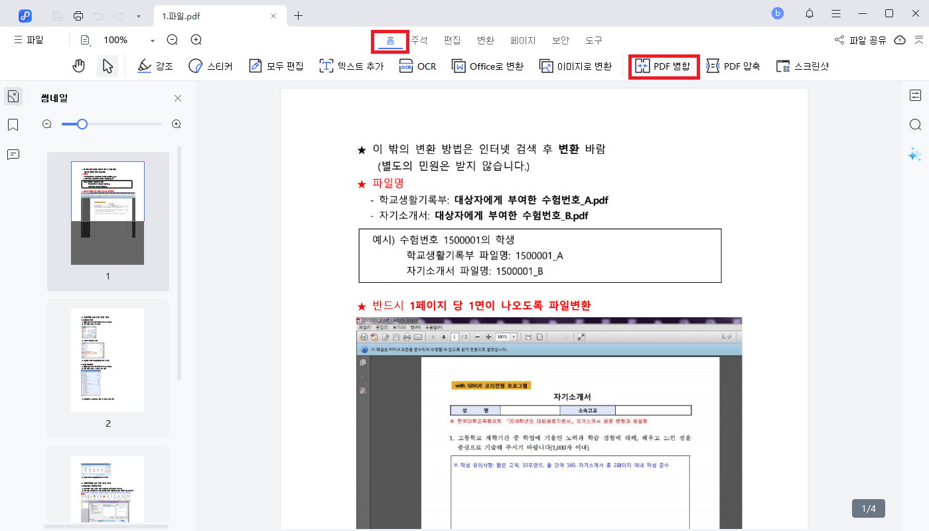929x531 pixels.
Task: Click the 1/4 page indicator
Action: click(x=869, y=509)
